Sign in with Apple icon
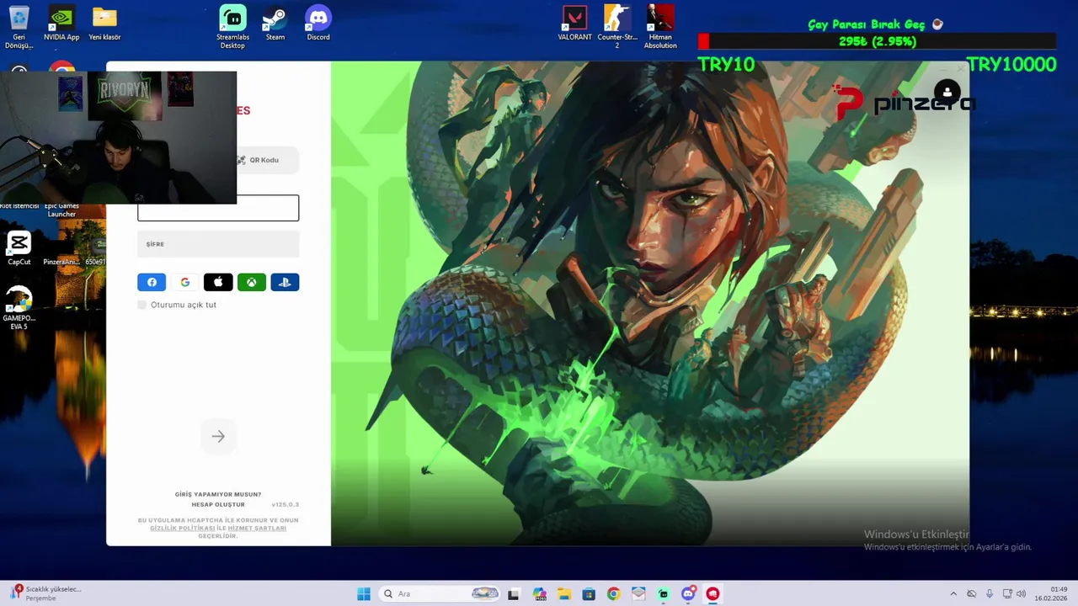Screen dimensions: 1078x606 218,283
